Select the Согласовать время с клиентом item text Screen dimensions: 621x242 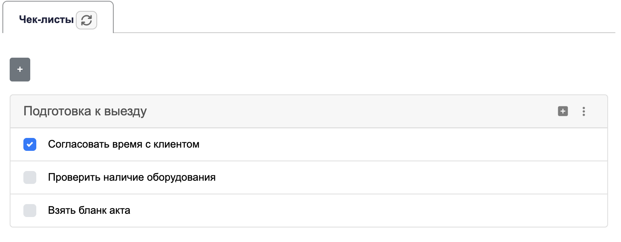124,144
